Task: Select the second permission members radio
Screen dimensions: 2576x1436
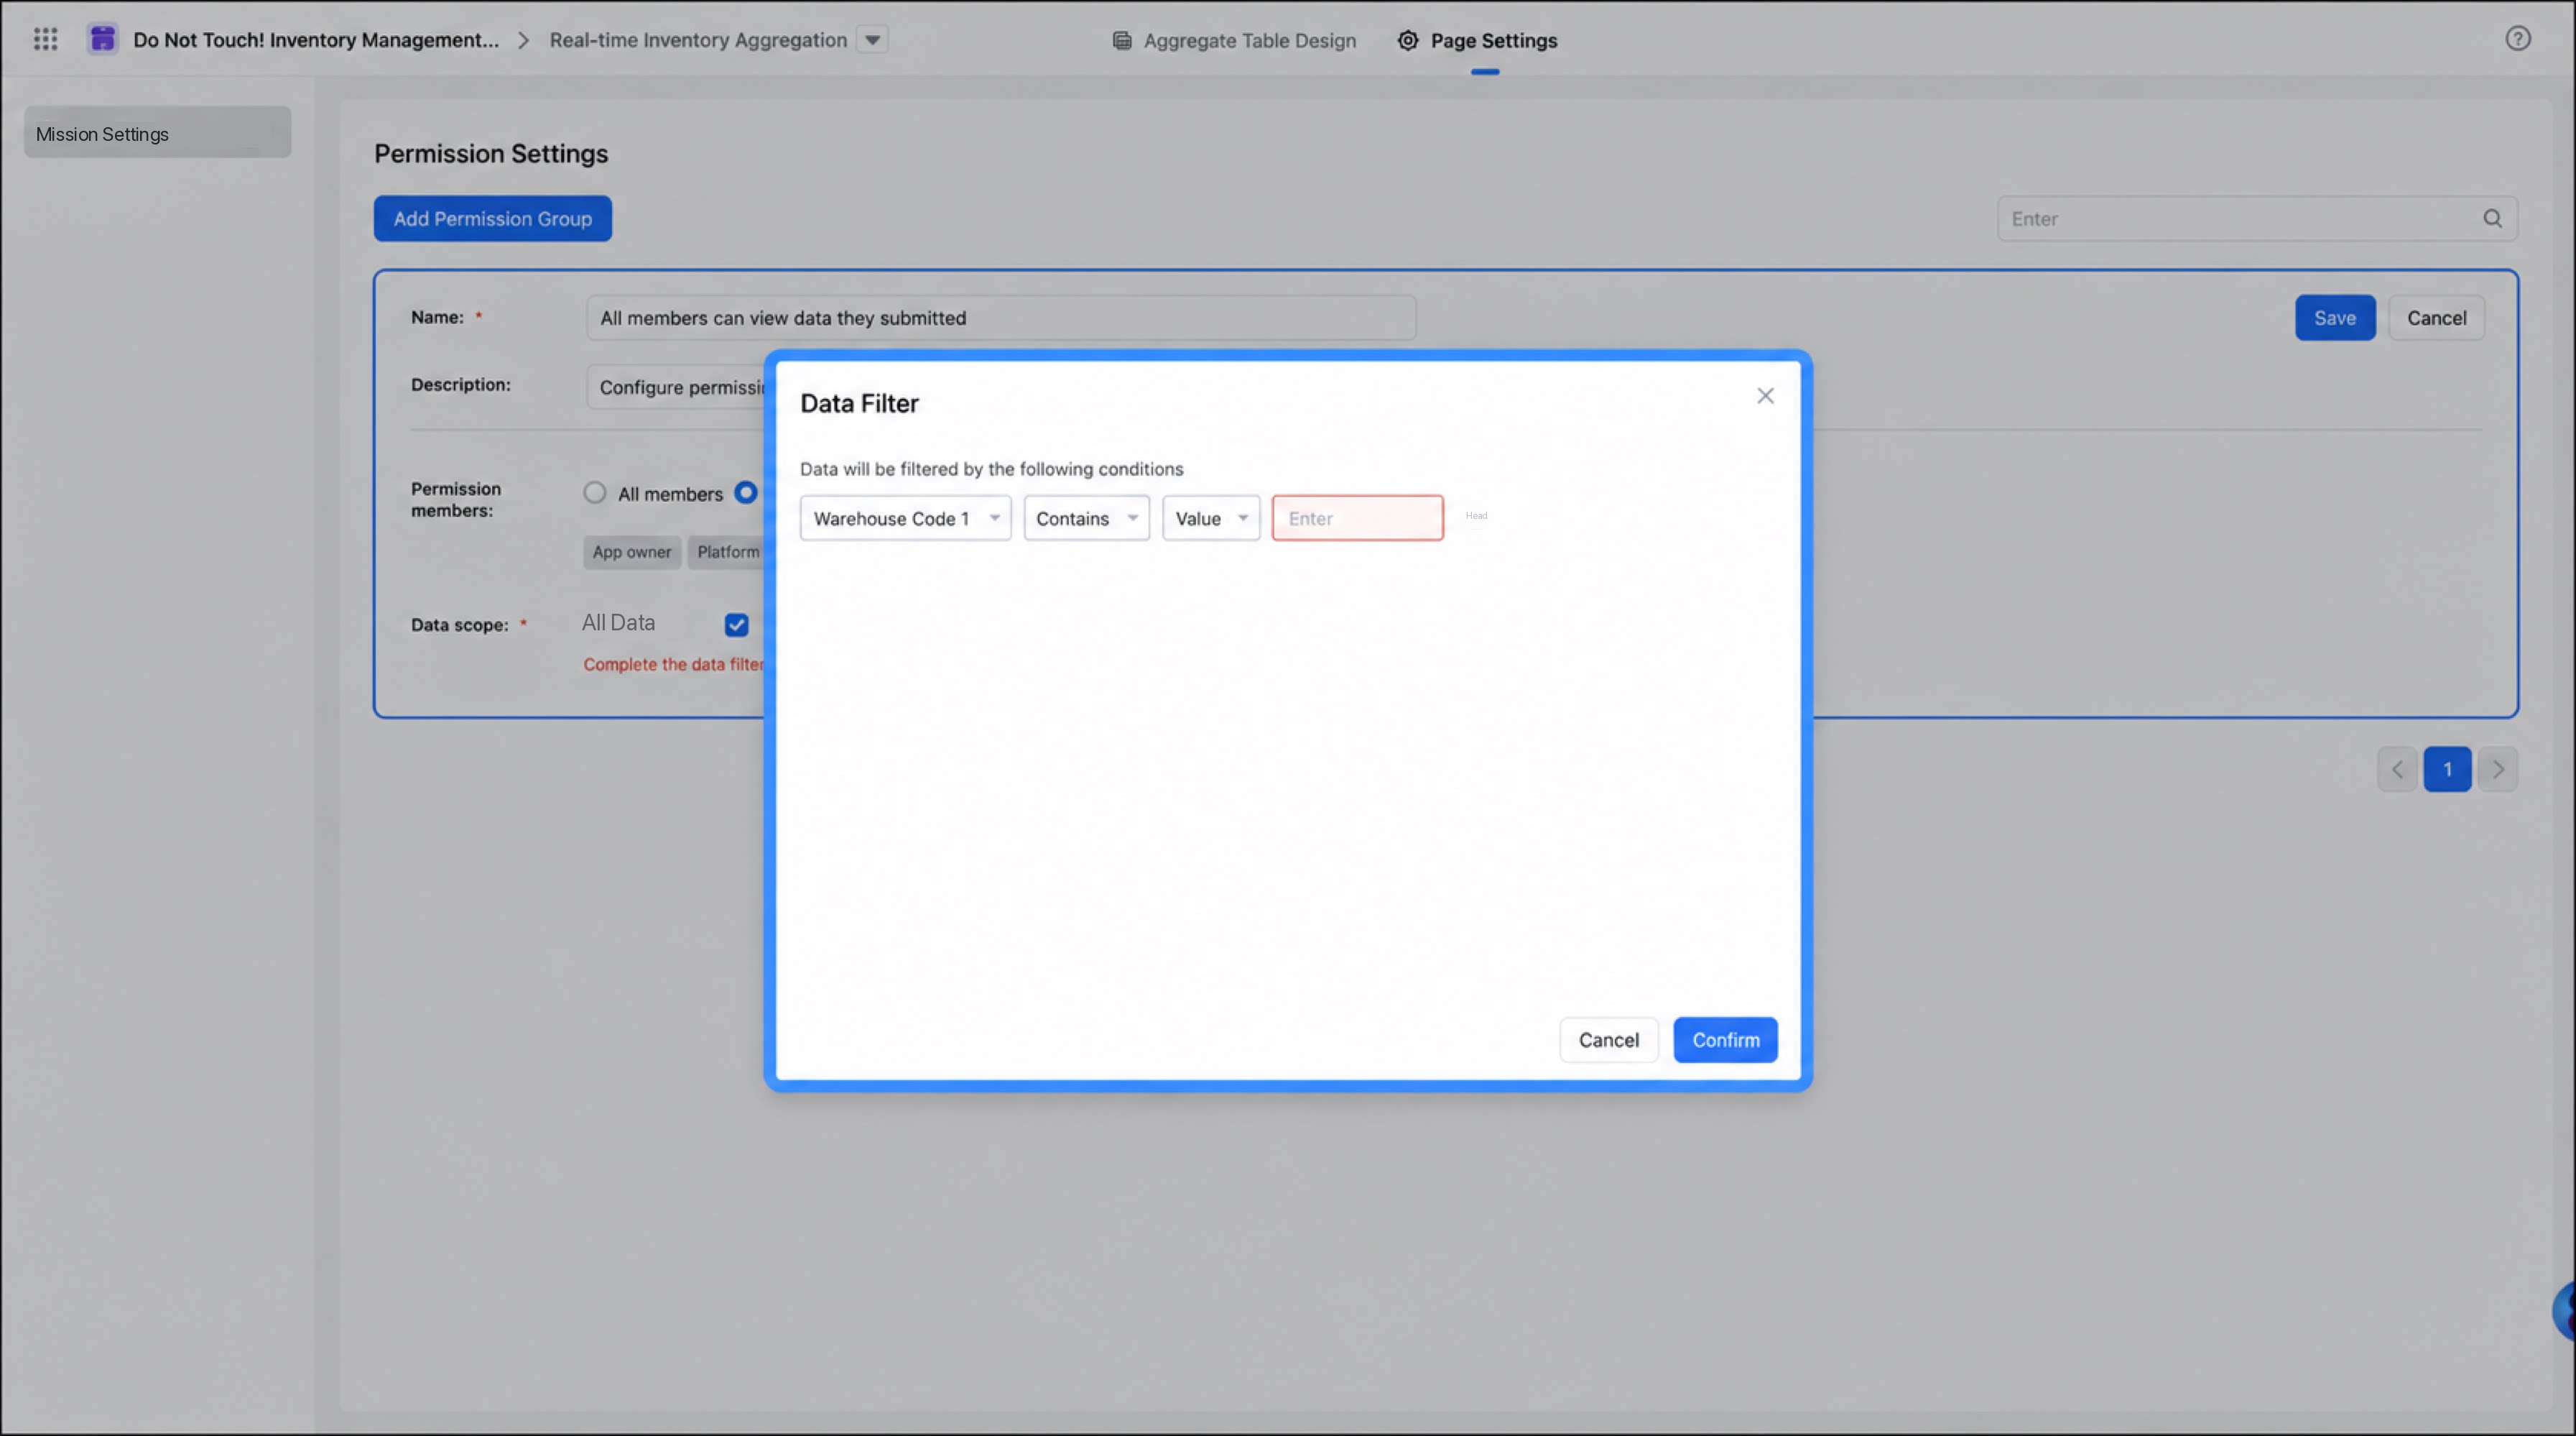Action: coord(745,492)
